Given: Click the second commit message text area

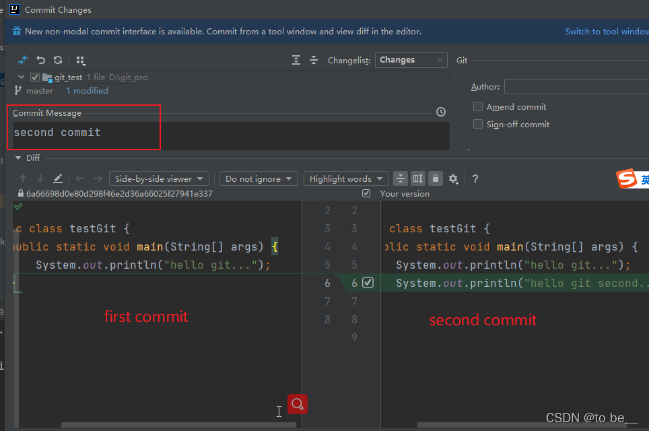Looking at the screenshot, I should (231, 135).
